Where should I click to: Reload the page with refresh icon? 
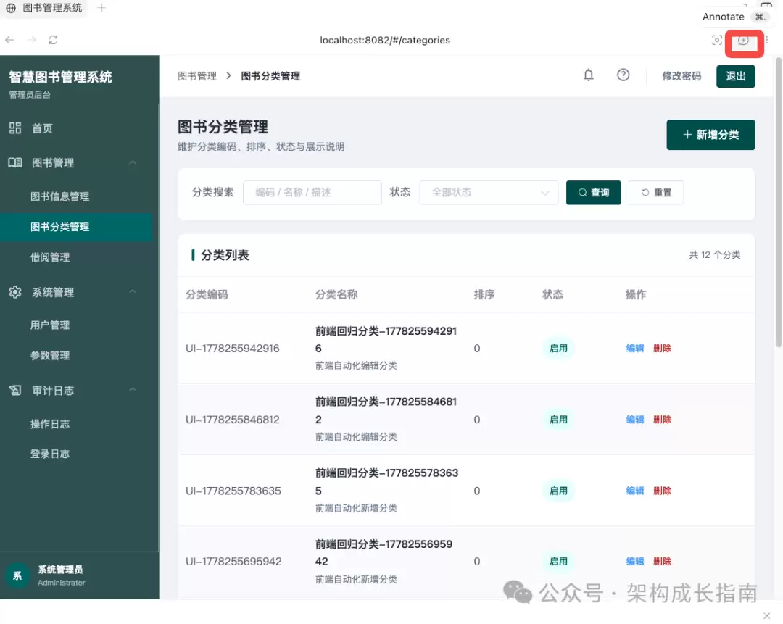point(54,40)
